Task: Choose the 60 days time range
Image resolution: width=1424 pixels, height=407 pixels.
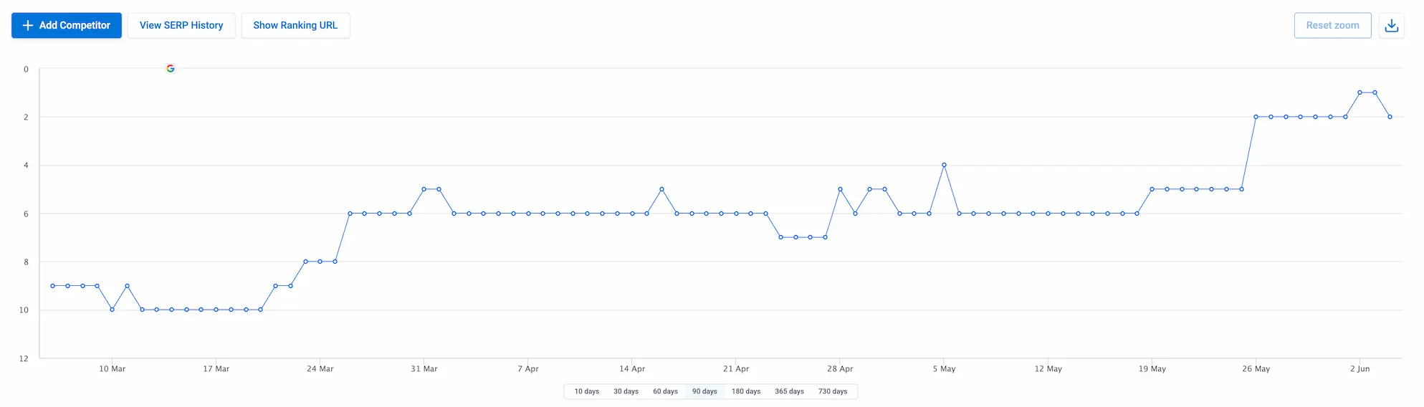Action: click(665, 391)
